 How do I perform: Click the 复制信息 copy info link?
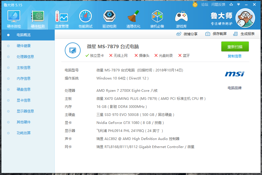tap(235, 56)
